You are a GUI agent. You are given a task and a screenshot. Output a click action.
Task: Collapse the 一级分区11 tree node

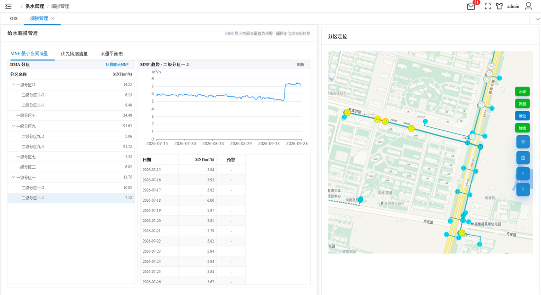click(13, 84)
